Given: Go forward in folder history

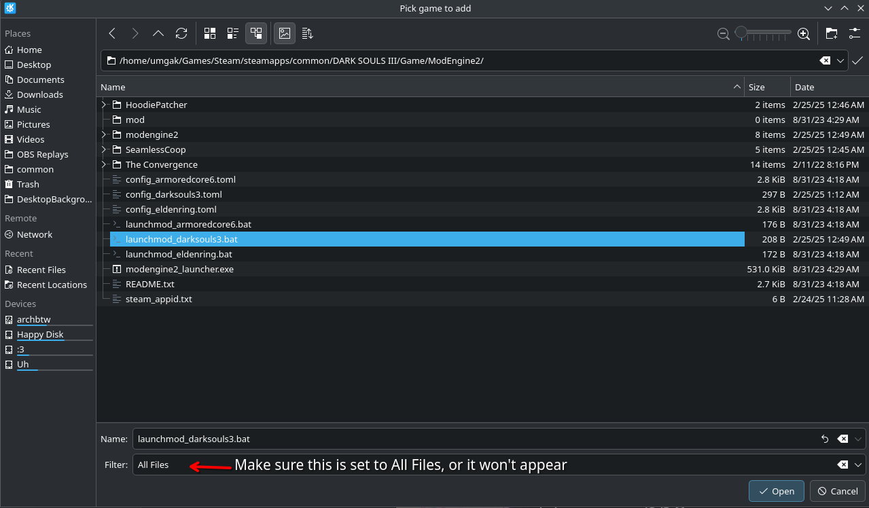Looking at the screenshot, I should (135, 33).
